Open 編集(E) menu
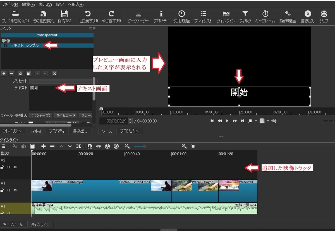The height and width of the screenshot is (231, 335). [x=28, y=4]
